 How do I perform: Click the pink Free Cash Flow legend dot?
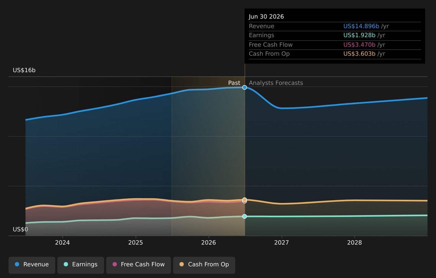pyautogui.click(x=115, y=264)
